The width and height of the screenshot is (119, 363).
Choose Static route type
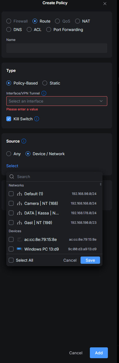click(45, 83)
